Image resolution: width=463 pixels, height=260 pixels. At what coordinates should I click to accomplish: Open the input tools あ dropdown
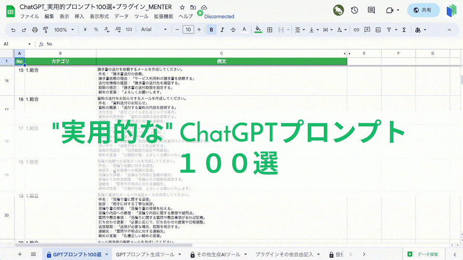point(421,30)
